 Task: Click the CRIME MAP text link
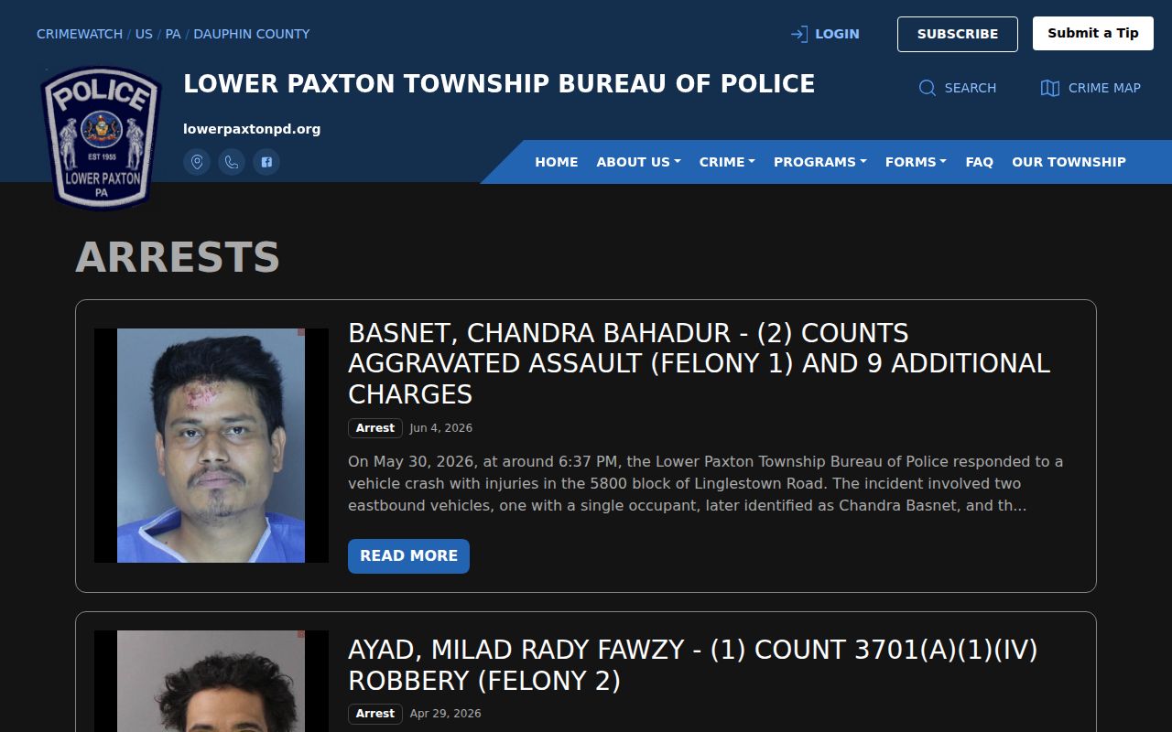1104,88
